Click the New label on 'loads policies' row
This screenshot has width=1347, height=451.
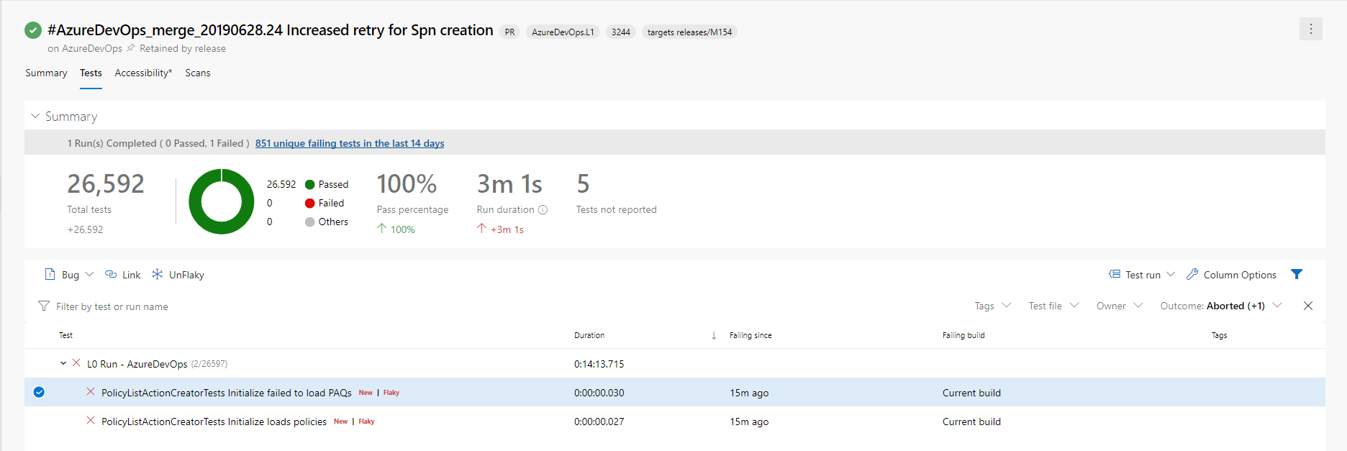point(340,422)
